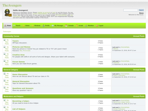Click Unread Posts in Moderators and Helpers header

tap(139, 96)
